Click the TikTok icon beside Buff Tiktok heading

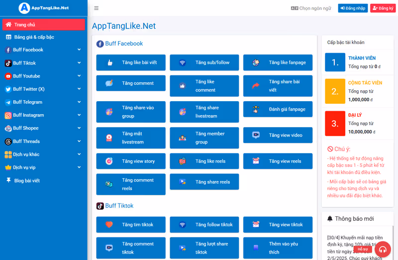[100, 206]
